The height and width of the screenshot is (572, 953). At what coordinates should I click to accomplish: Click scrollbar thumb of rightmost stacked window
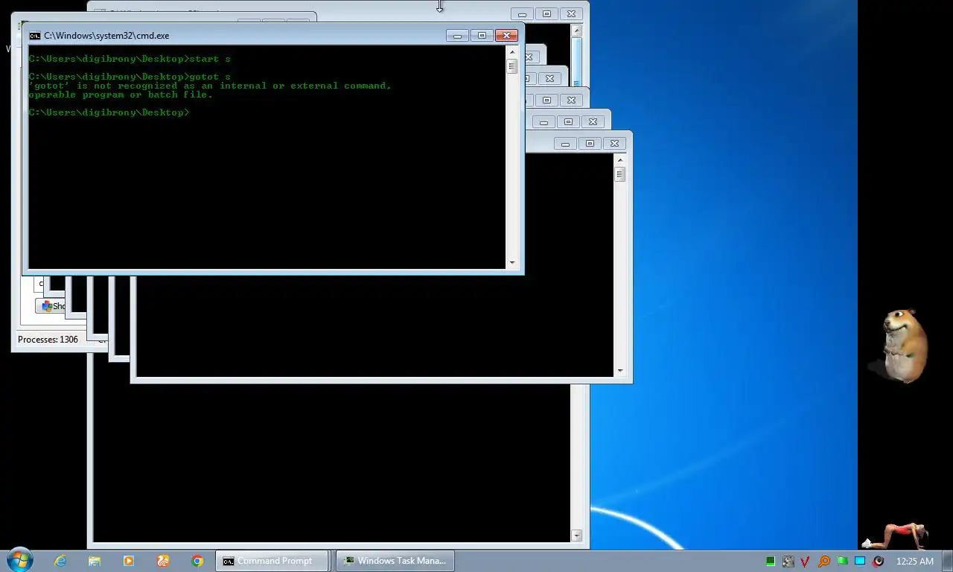point(619,174)
